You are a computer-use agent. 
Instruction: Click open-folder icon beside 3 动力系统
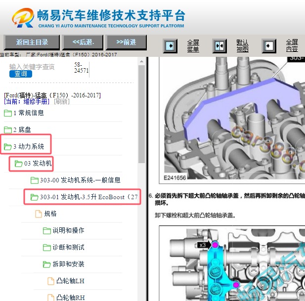(x=8, y=147)
